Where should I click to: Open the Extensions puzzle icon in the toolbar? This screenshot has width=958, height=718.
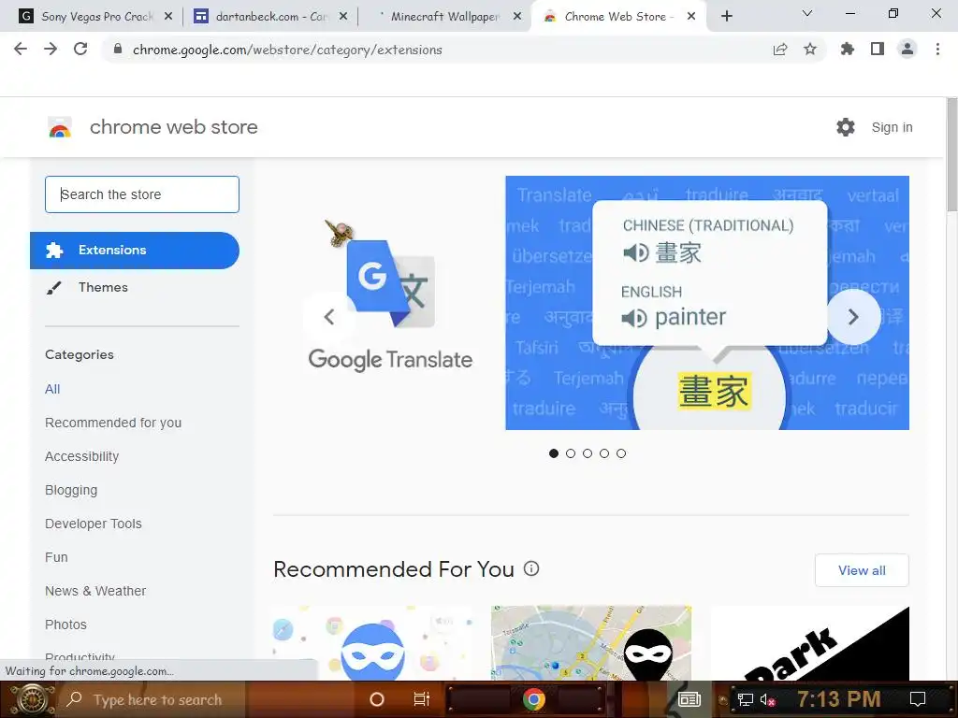click(x=848, y=49)
